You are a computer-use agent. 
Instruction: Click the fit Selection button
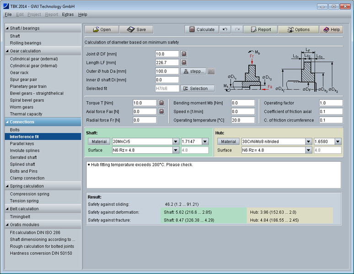coord(197,89)
